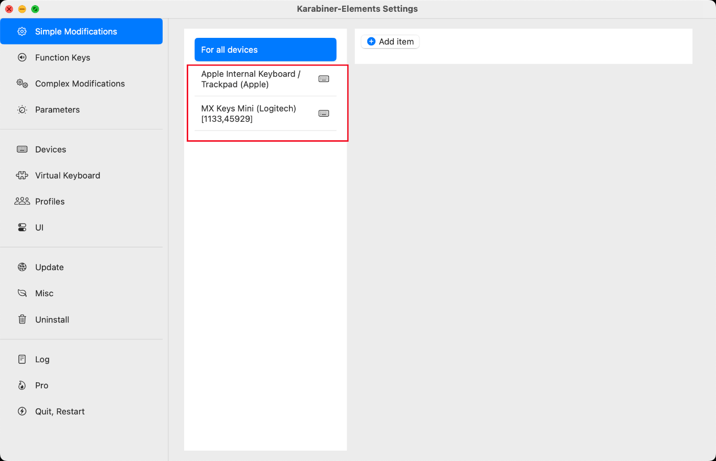View the Log section
This screenshot has height=461, width=716.
pyautogui.click(x=81, y=359)
